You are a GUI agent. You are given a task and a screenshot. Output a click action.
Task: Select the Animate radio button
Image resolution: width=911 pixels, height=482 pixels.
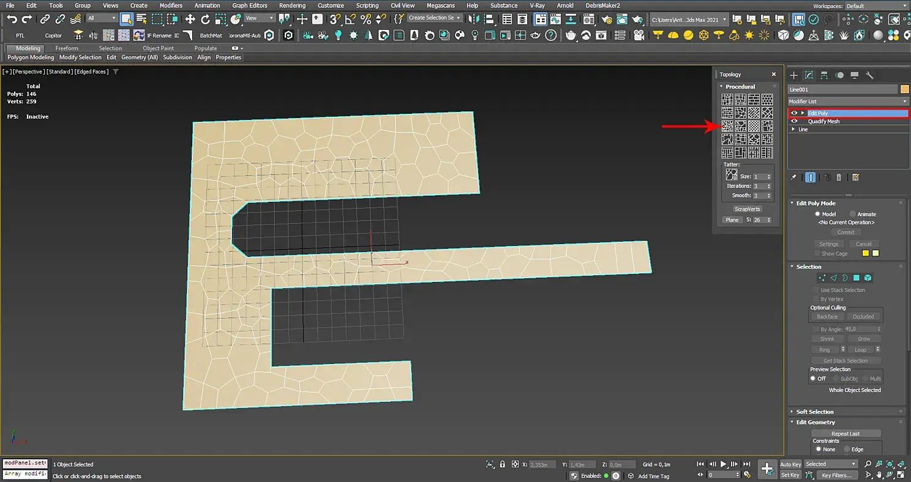852,214
